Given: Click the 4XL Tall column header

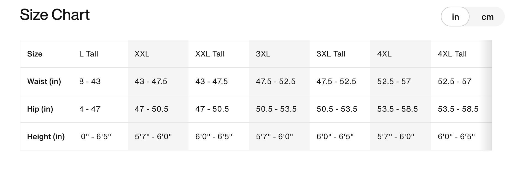Looking at the screenshot, I should point(452,54).
